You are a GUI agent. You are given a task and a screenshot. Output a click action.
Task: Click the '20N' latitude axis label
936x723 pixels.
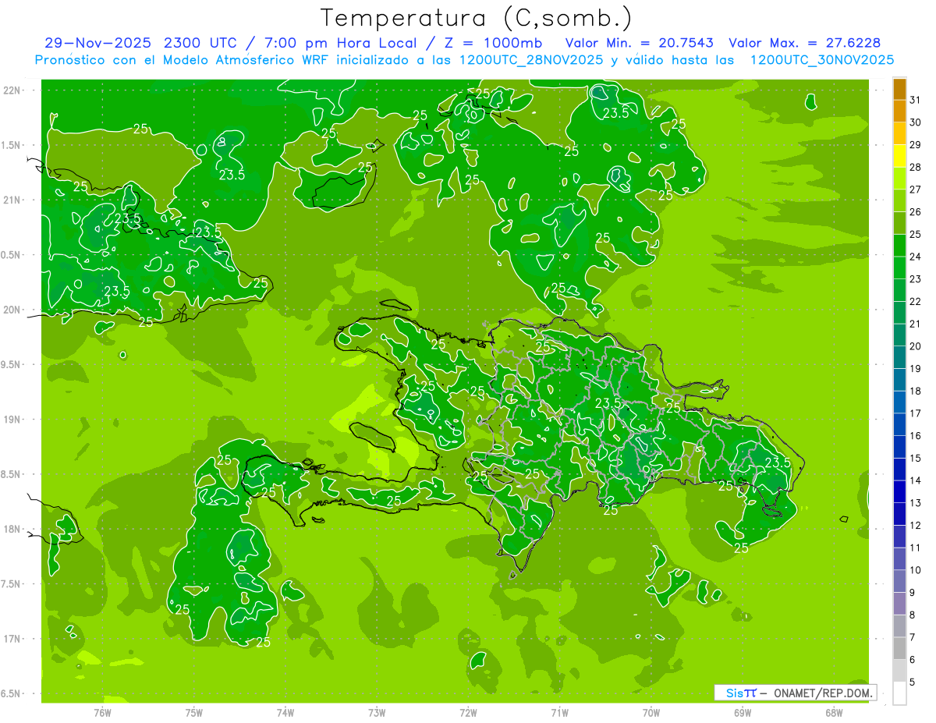pyautogui.click(x=12, y=310)
